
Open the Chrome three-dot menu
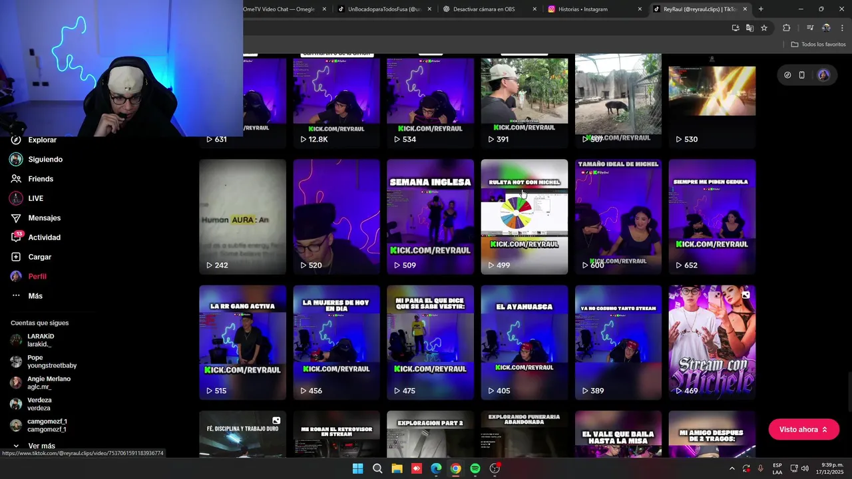click(x=842, y=28)
